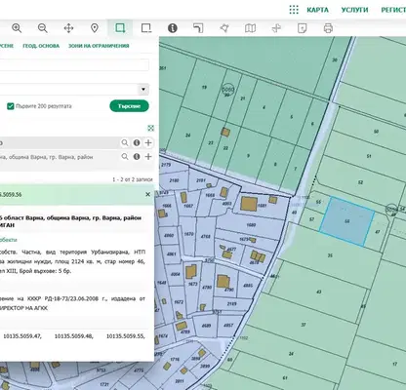Screen dimensions: 406x390
Task: Click parcel 19 on the map
Action: (204, 87)
